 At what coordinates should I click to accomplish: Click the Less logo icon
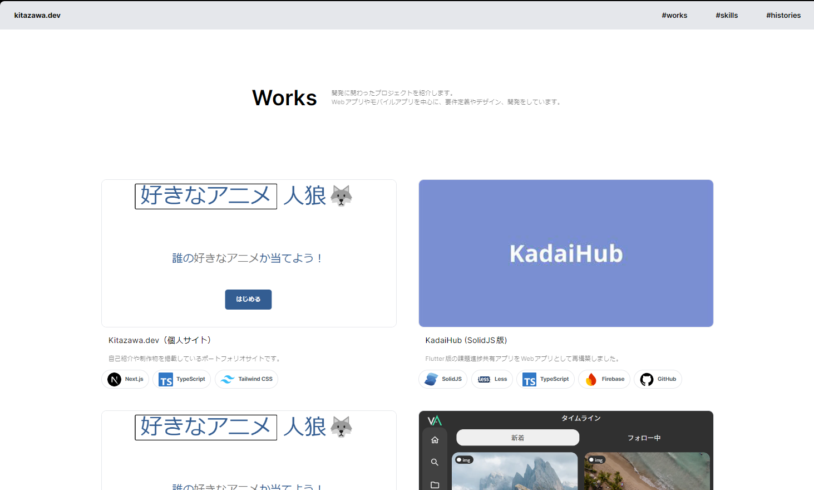click(x=484, y=379)
